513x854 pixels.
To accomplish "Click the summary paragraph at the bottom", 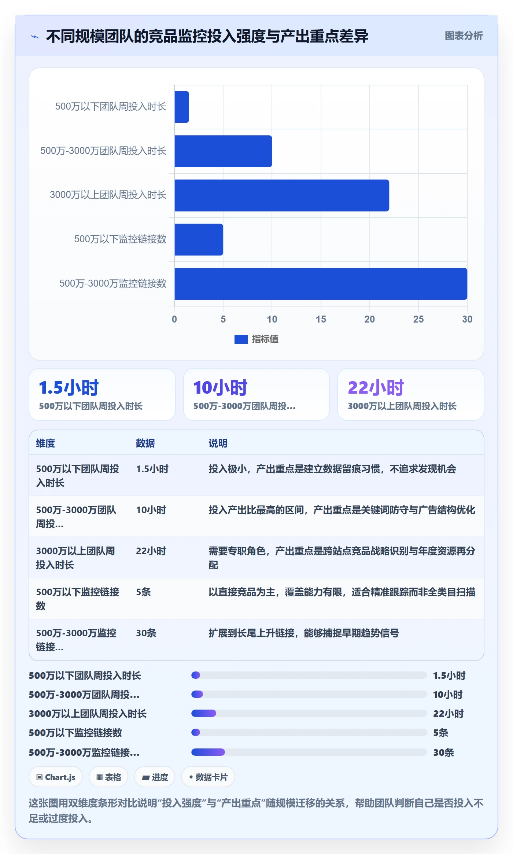I will [x=256, y=811].
